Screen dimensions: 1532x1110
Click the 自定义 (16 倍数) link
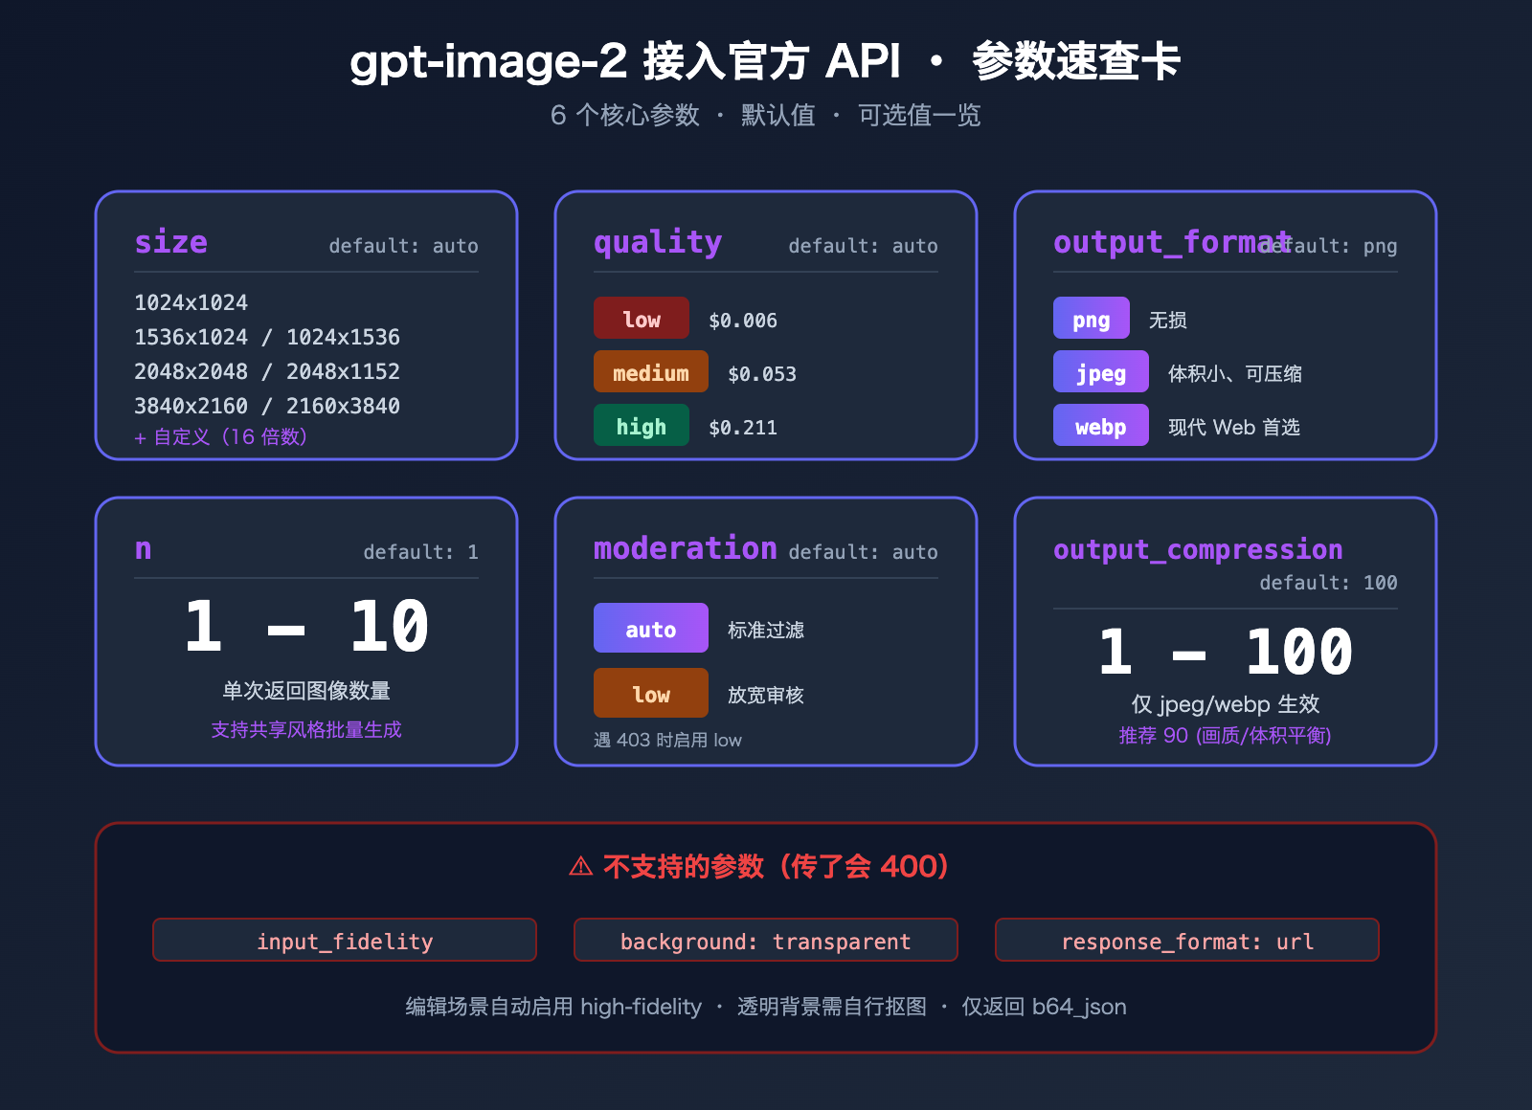click(222, 436)
